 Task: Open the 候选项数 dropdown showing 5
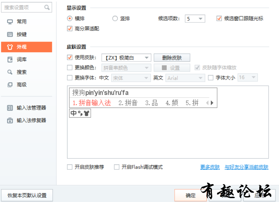pos(195,19)
